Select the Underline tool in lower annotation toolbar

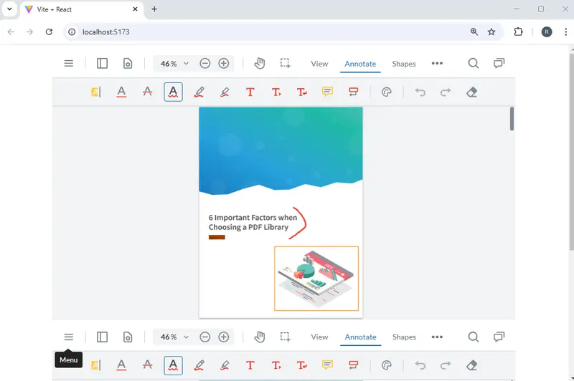point(121,365)
